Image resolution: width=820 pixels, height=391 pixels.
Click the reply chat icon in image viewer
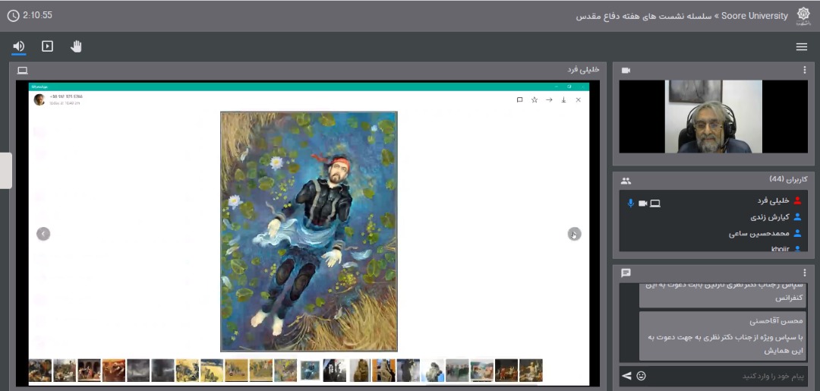(x=519, y=100)
